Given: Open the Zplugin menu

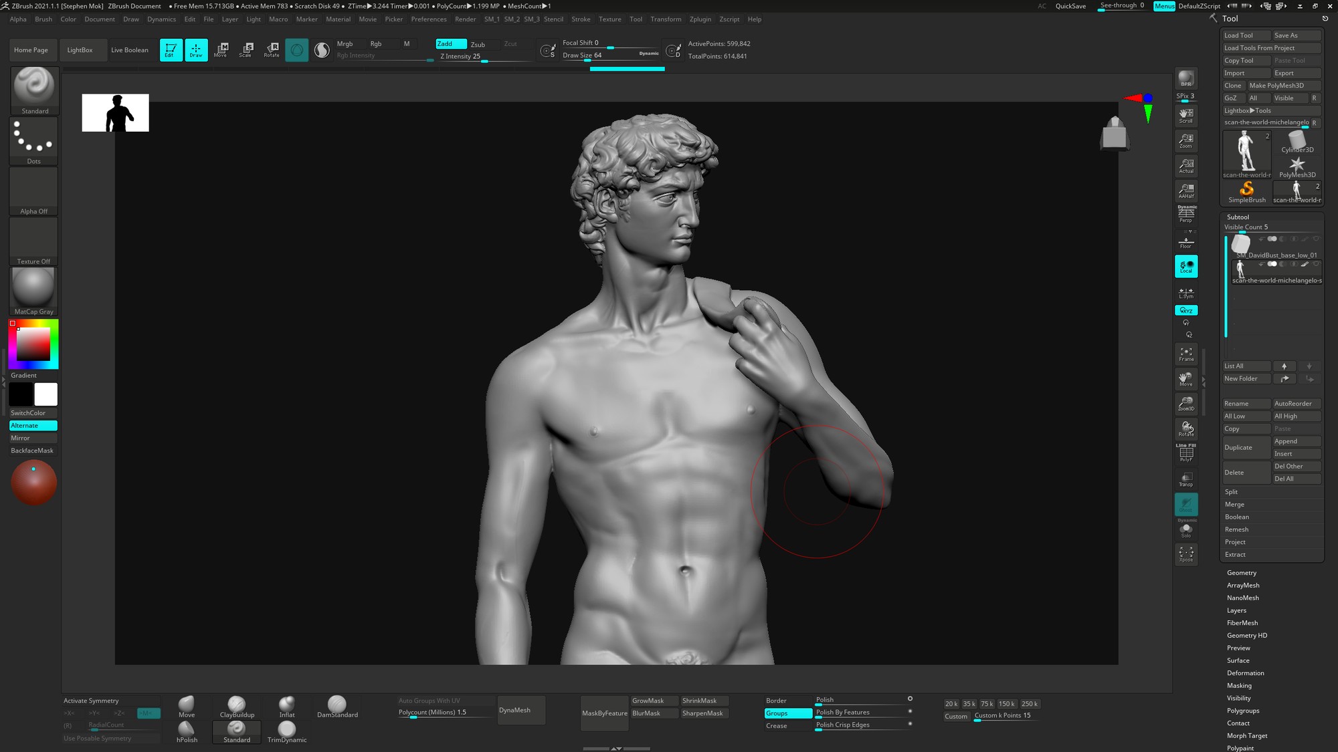Looking at the screenshot, I should pyautogui.click(x=700, y=19).
